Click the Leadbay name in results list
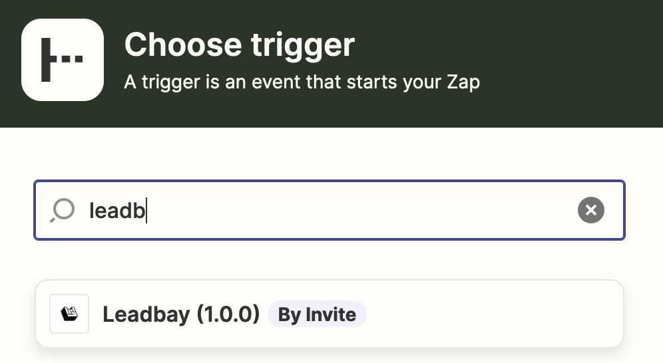 tap(146, 314)
